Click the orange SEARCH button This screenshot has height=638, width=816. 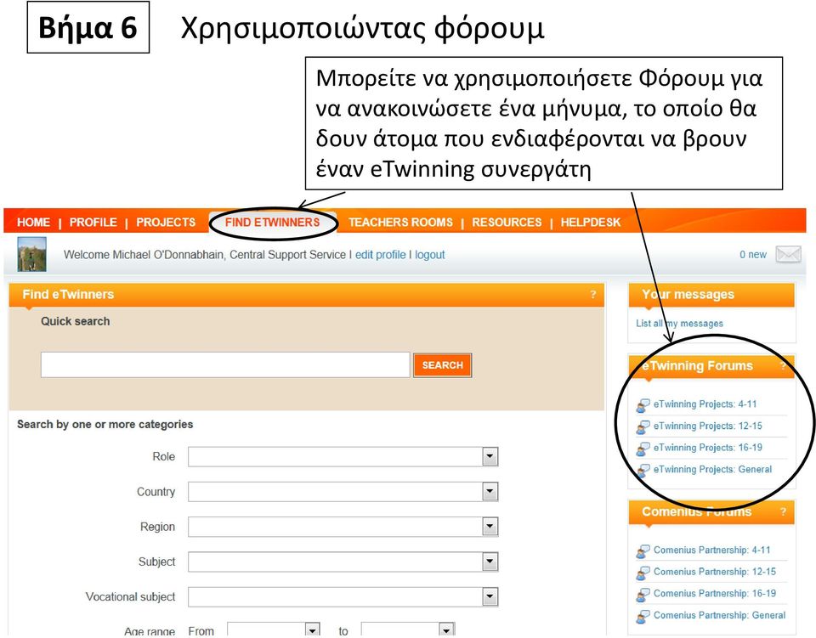pyautogui.click(x=442, y=365)
